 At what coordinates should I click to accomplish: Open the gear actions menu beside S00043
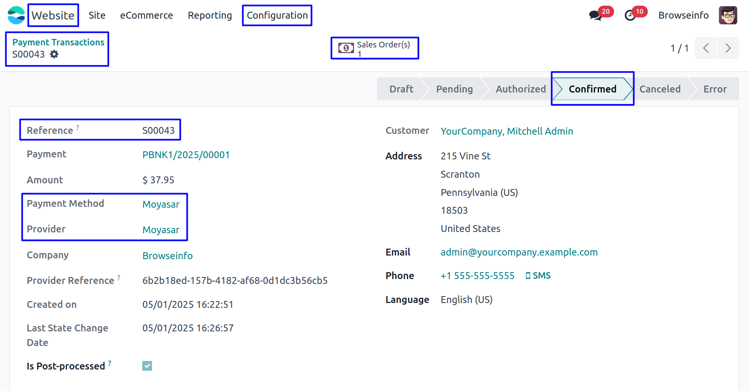(54, 54)
